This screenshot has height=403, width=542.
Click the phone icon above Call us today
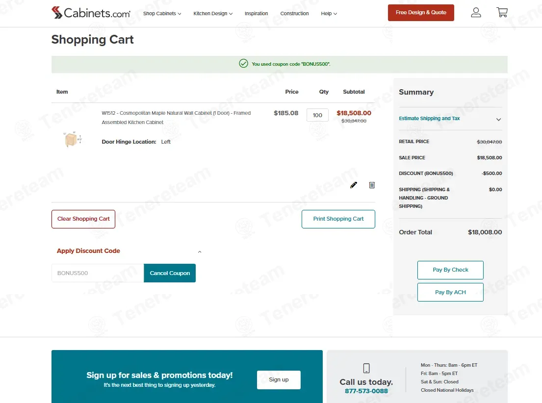tap(366, 368)
